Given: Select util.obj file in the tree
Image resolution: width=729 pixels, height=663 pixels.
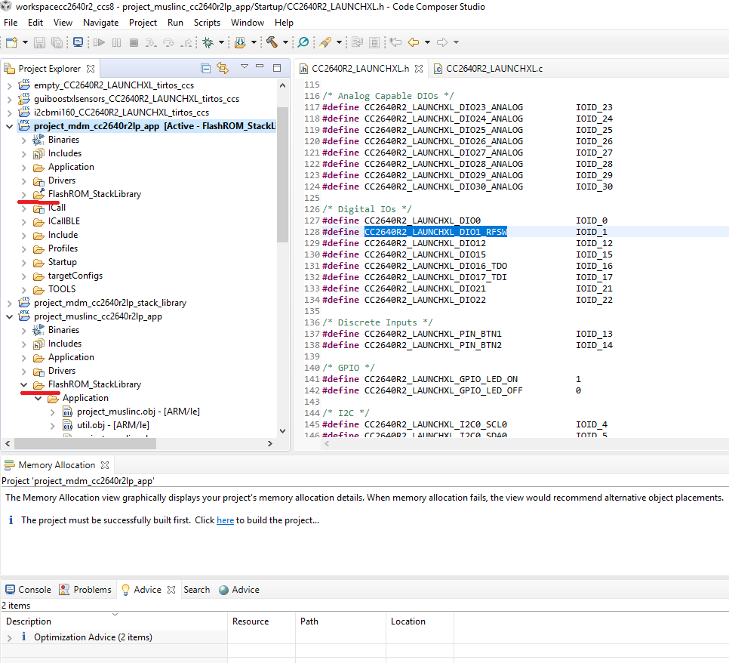Looking at the screenshot, I should click(x=112, y=425).
